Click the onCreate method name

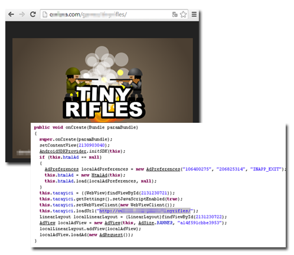[76, 127]
